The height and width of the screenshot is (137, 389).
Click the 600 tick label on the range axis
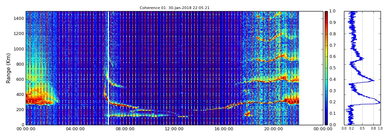point(20,79)
